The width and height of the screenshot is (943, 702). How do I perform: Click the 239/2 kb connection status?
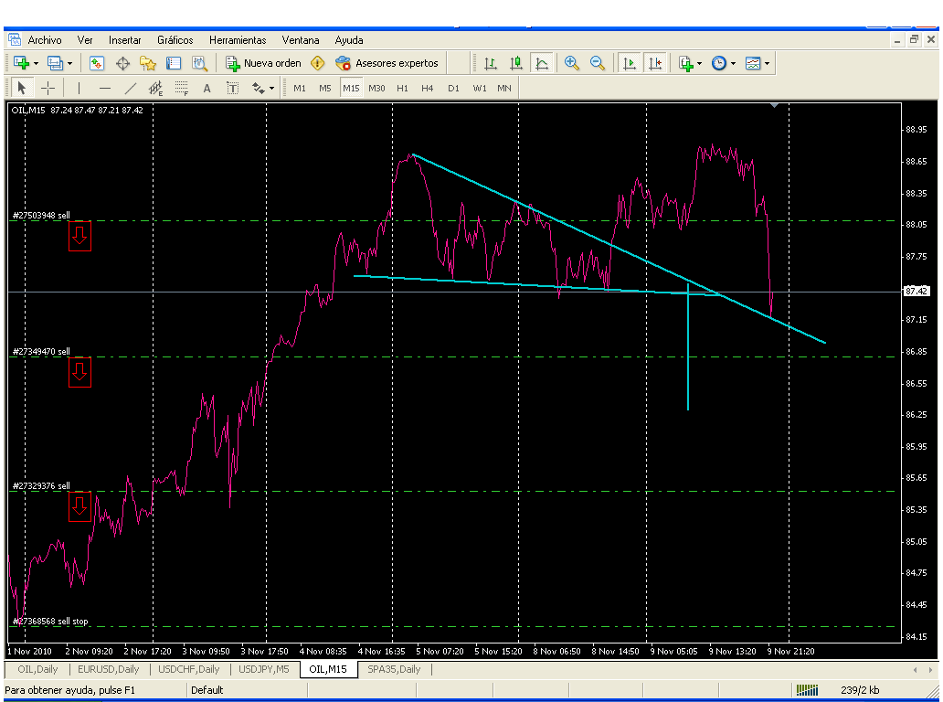pos(860,690)
